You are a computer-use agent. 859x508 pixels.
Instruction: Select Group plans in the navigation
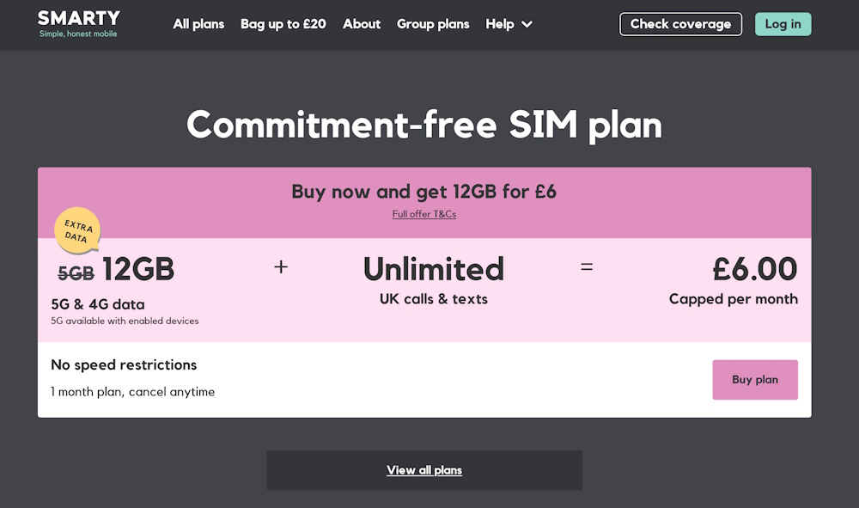[x=433, y=24]
